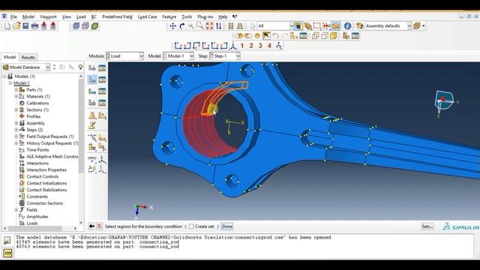The height and width of the screenshot is (270, 480).
Task: Switch to the Results tab
Action: (x=28, y=57)
